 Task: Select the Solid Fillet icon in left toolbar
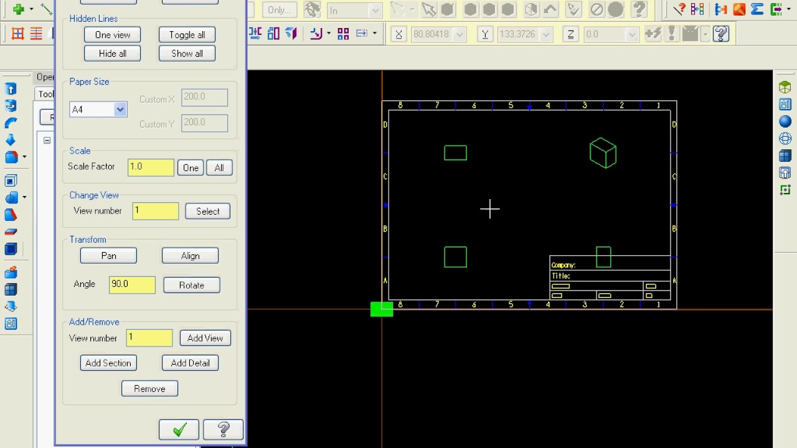11,157
